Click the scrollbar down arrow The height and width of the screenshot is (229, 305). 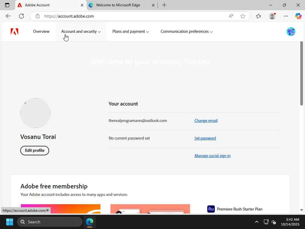pyautogui.click(x=301, y=210)
